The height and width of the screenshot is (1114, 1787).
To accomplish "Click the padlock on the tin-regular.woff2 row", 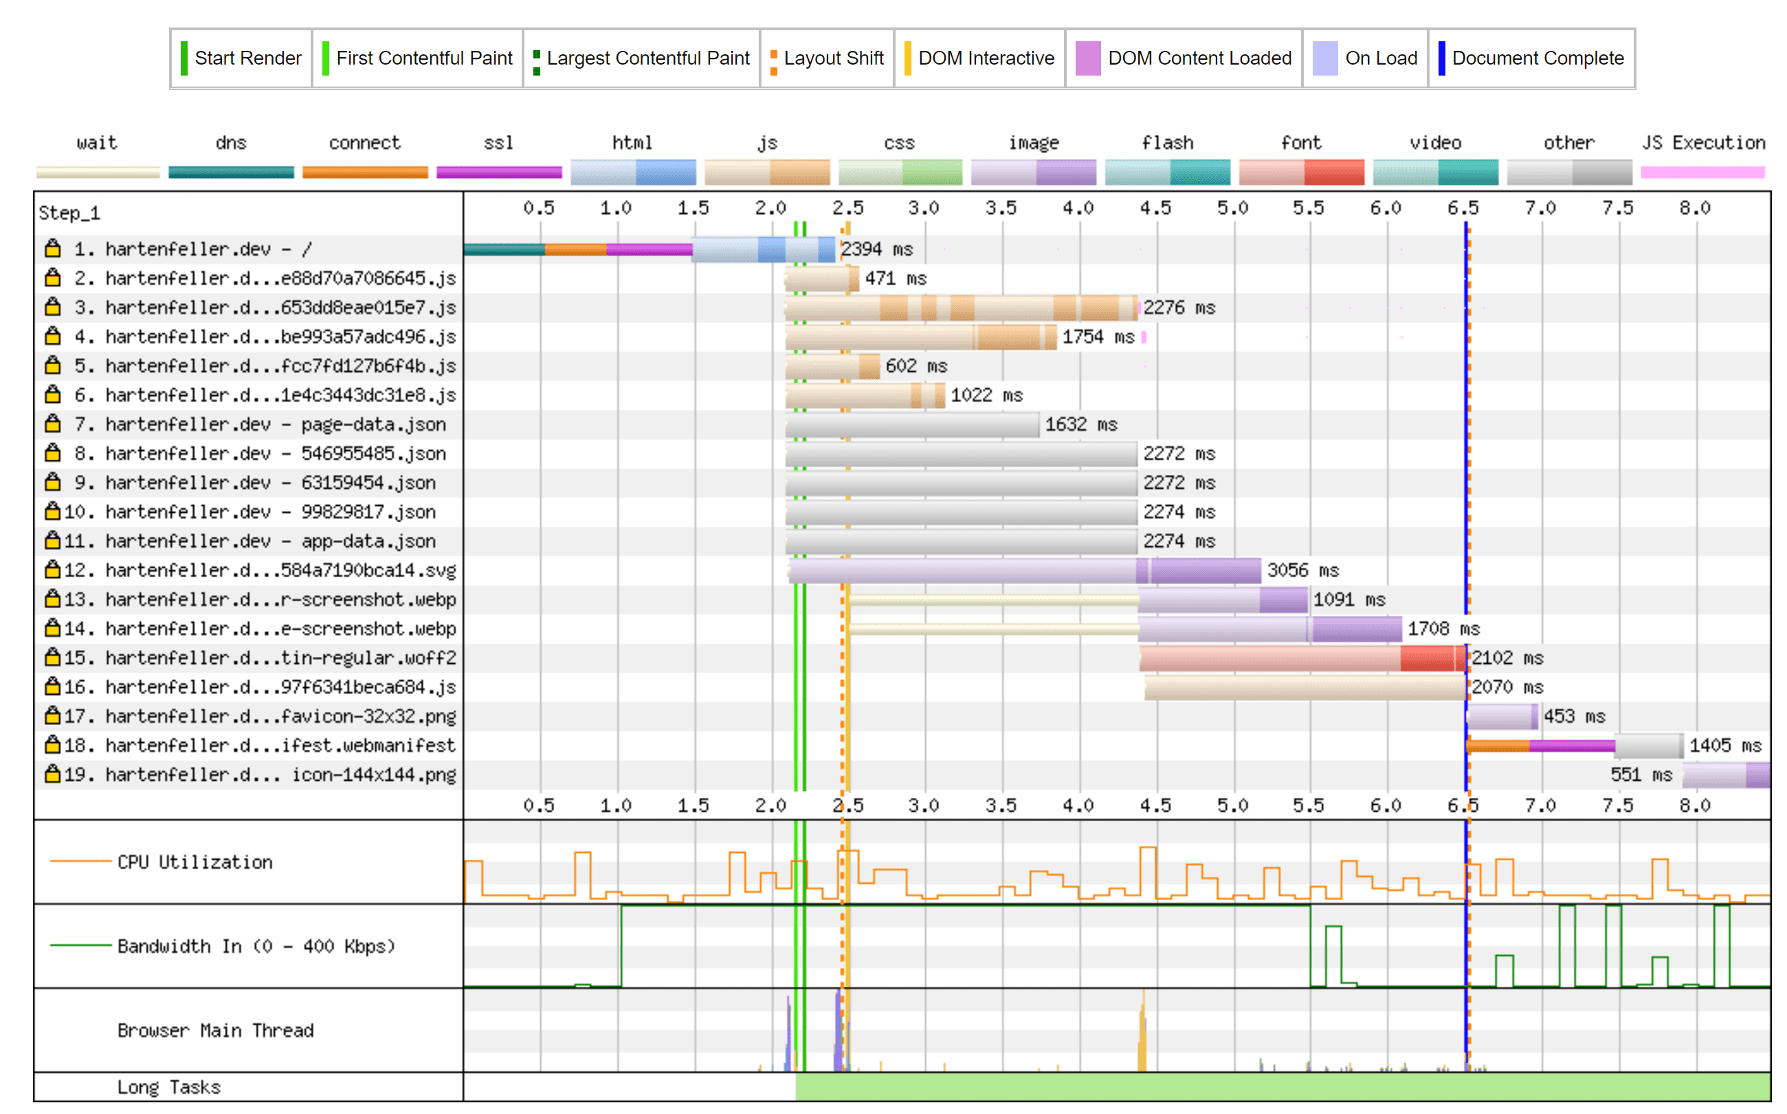I will (x=52, y=657).
